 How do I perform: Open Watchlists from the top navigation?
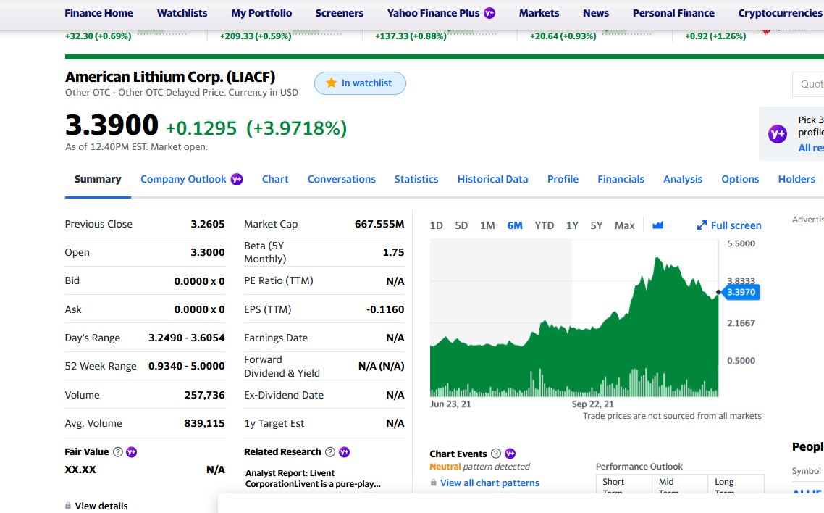[x=182, y=13]
